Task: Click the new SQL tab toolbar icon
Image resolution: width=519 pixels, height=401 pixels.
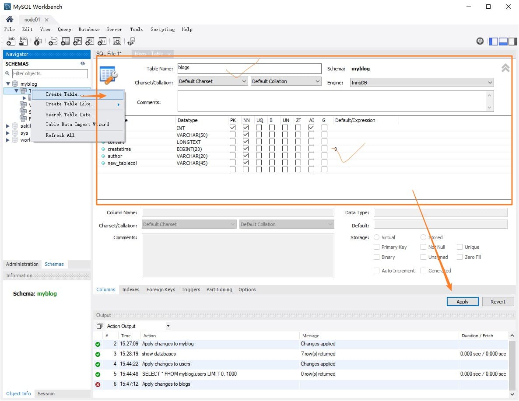Action: 11,41
